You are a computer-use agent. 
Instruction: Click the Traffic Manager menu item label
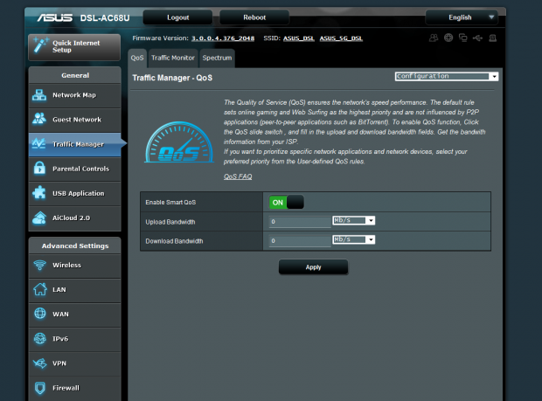point(78,144)
